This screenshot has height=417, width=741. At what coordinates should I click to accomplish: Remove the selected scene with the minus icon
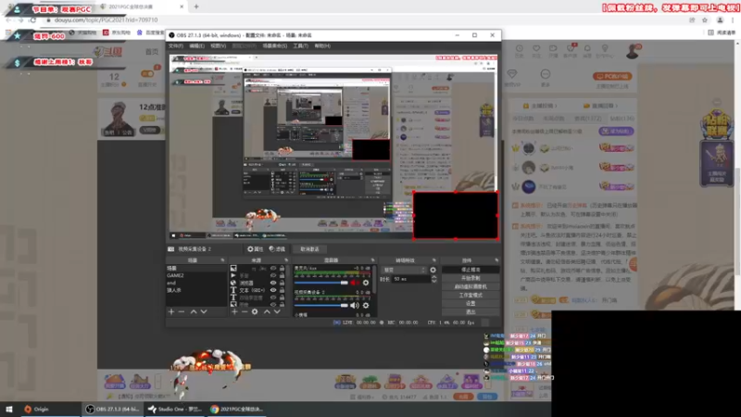(182, 311)
